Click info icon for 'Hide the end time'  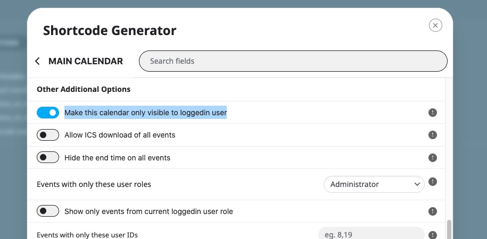pos(433,158)
